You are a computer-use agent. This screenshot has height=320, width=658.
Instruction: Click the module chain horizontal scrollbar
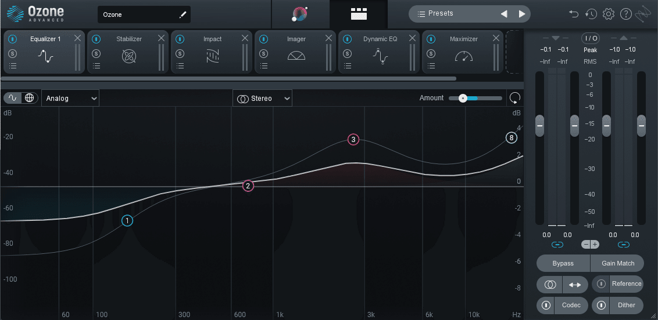click(x=228, y=78)
